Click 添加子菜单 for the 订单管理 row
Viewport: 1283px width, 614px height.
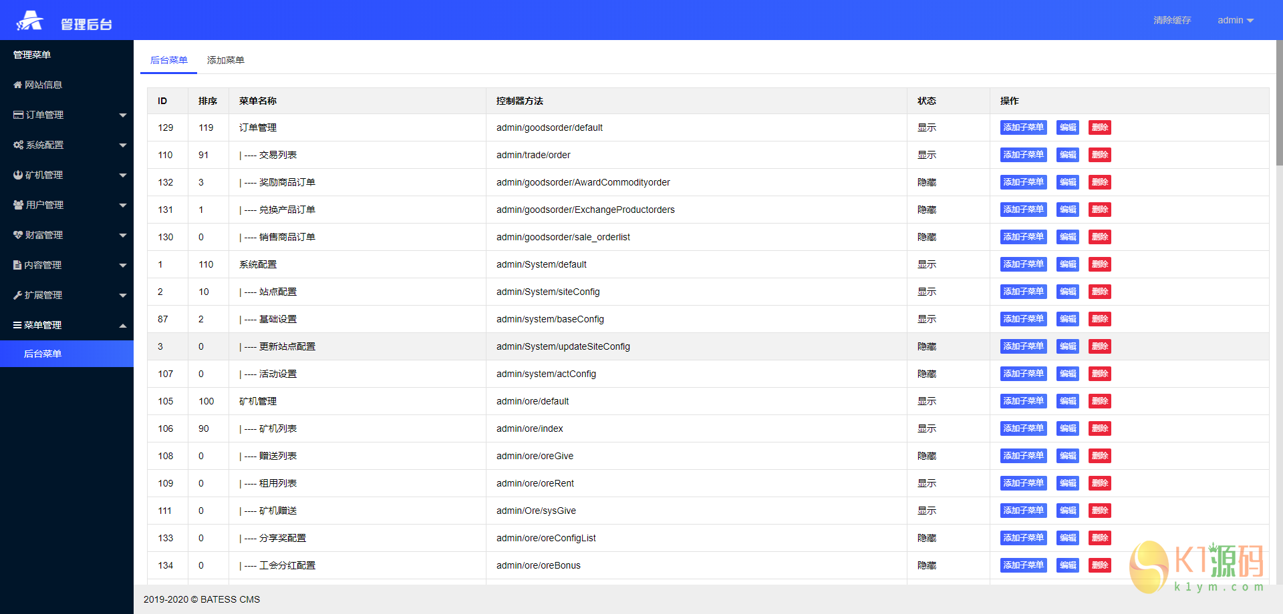coord(1023,127)
